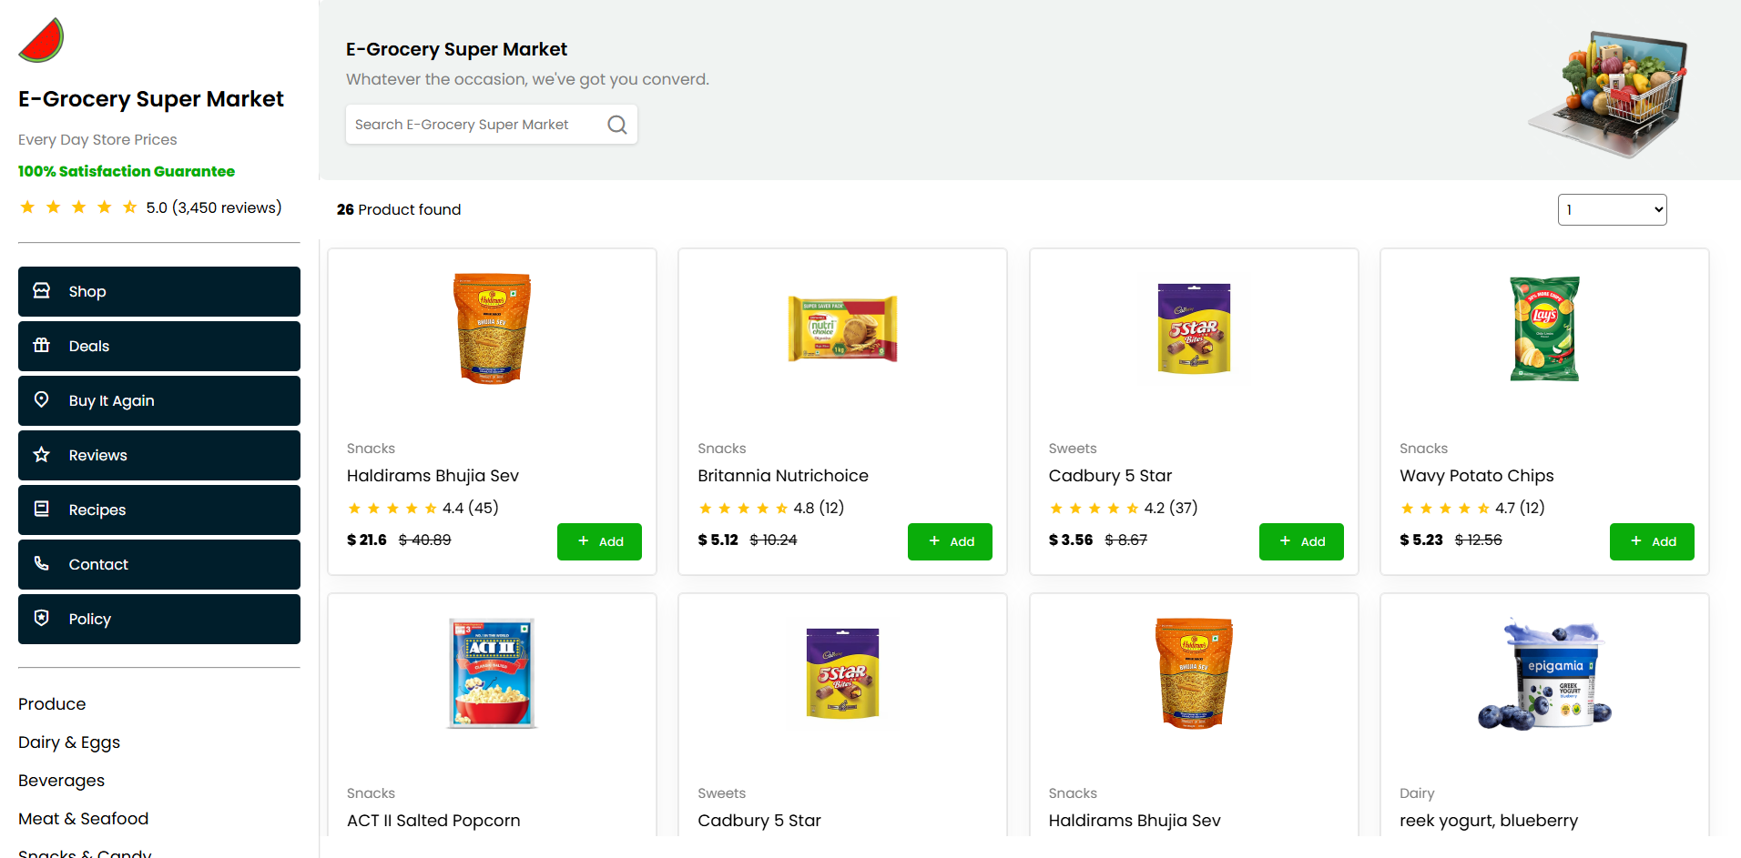Focus the Search E-Grocery Super Market field
This screenshot has height=858, width=1741.
[x=473, y=125]
